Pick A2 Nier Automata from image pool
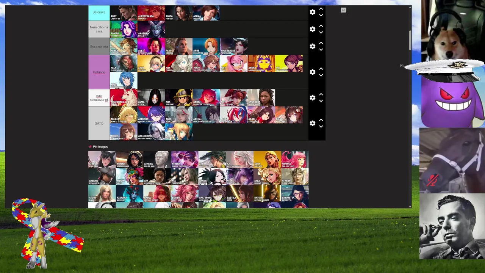This screenshot has height=273, width=485. [240, 160]
